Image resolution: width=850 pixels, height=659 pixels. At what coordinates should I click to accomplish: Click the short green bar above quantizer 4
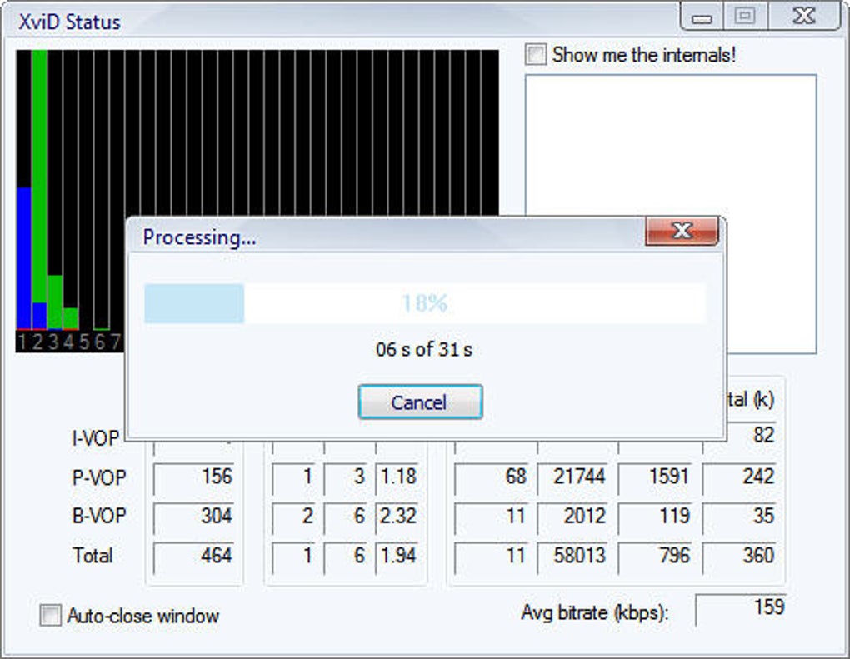[71, 318]
